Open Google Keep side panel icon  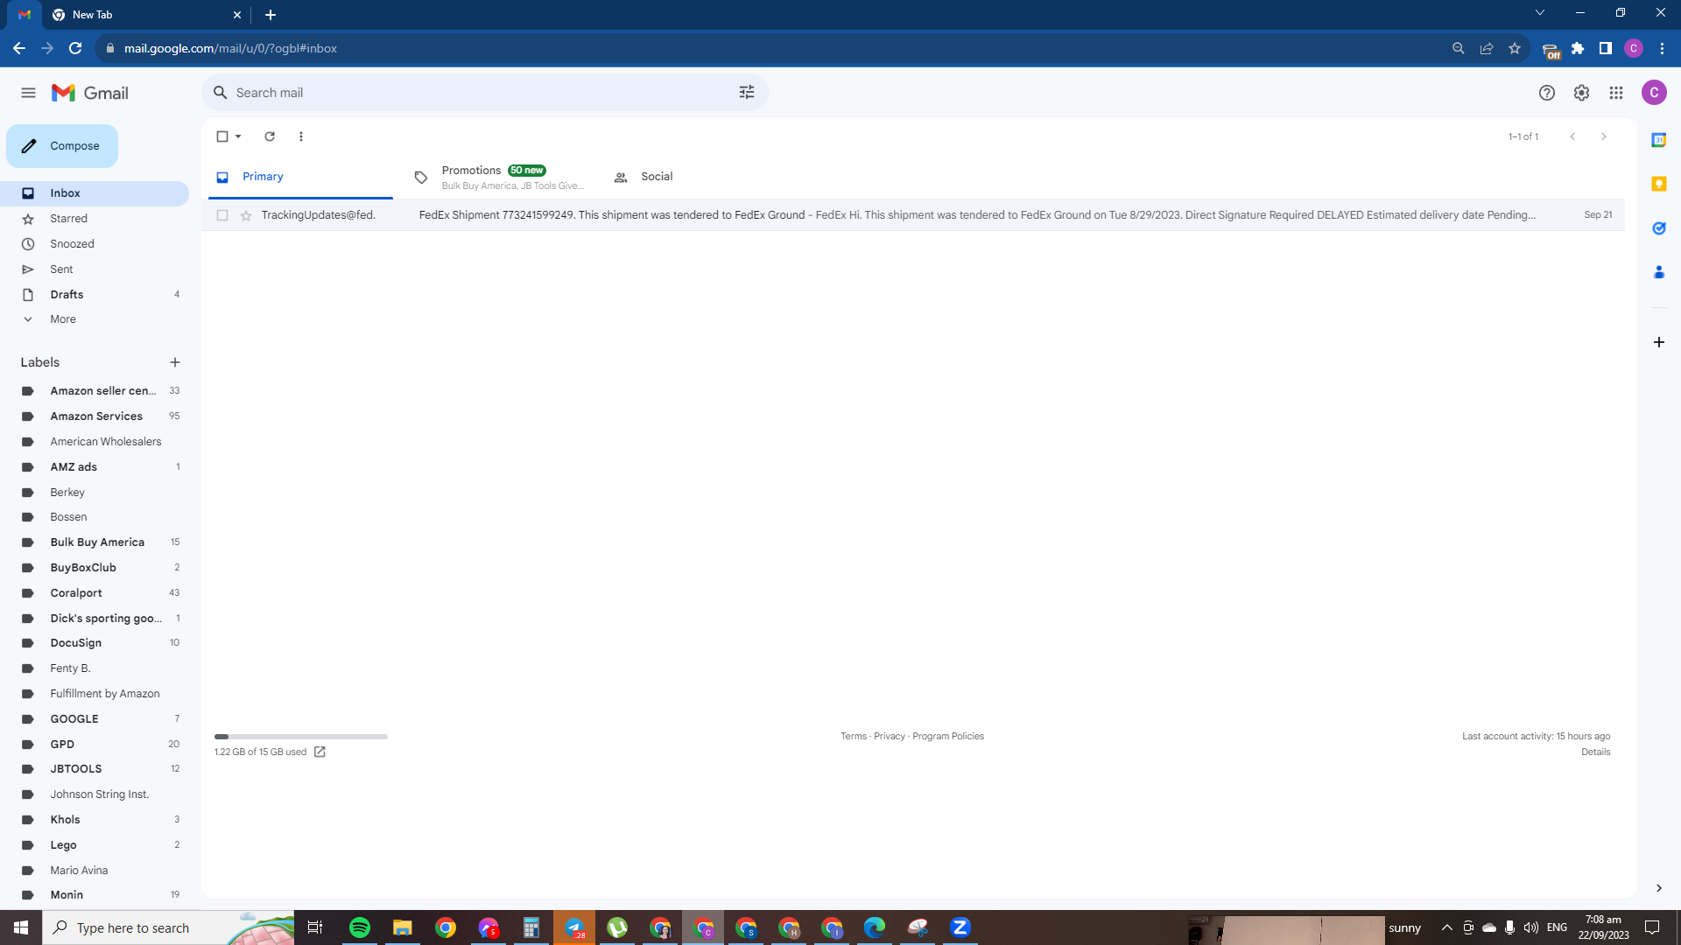pos(1658,184)
